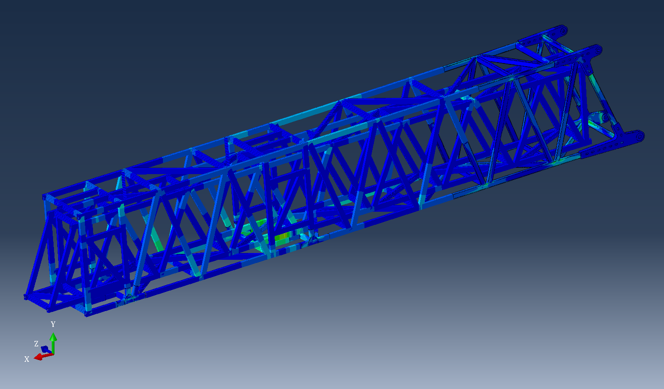Screen dimensions: 664x389
Task: Select the gusset joint on the bottom chord near left end
Action: 129,297
